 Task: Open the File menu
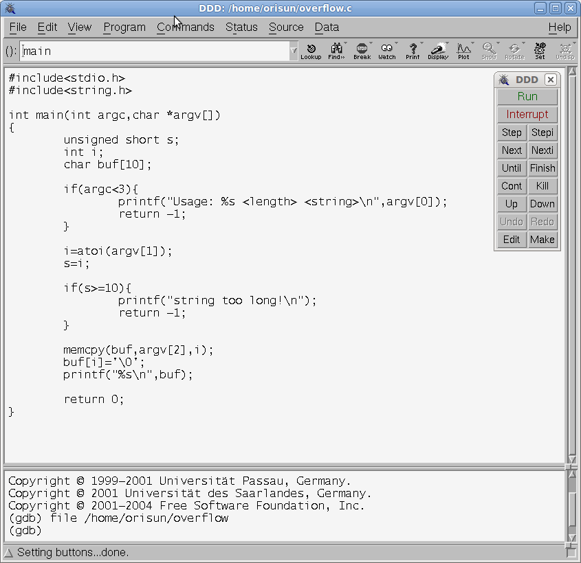point(18,27)
